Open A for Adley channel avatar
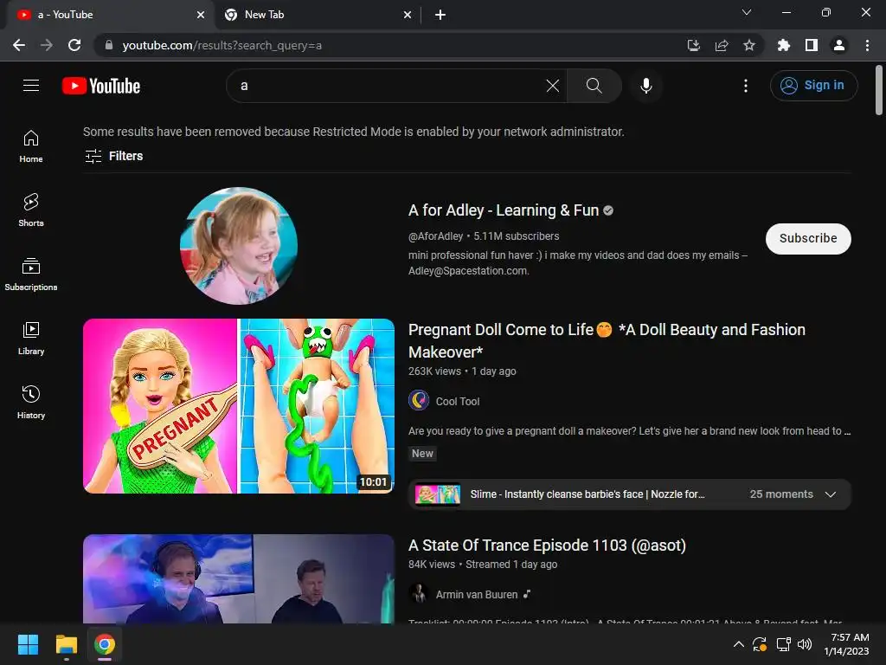Screen dimensions: 886x665 tap(239, 245)
